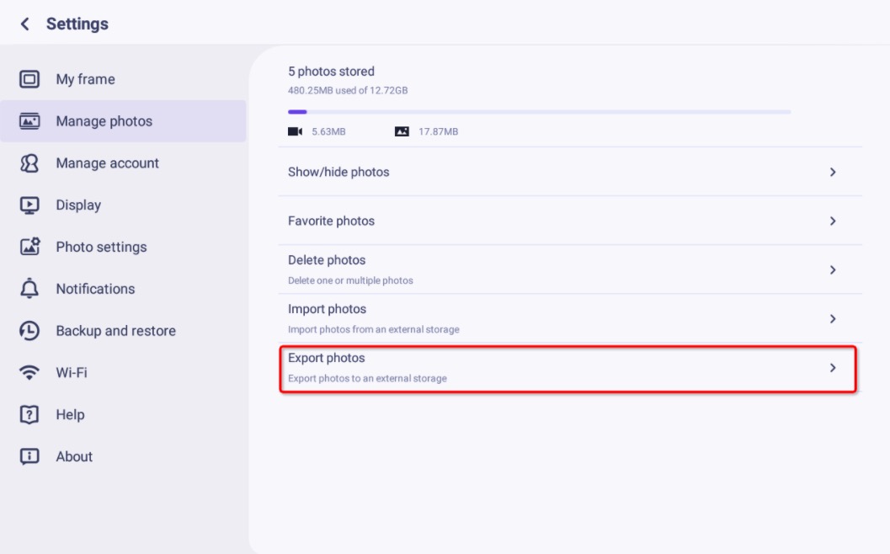Select Export photos to external storage
890x554 pixels.
tap(833, 368)
